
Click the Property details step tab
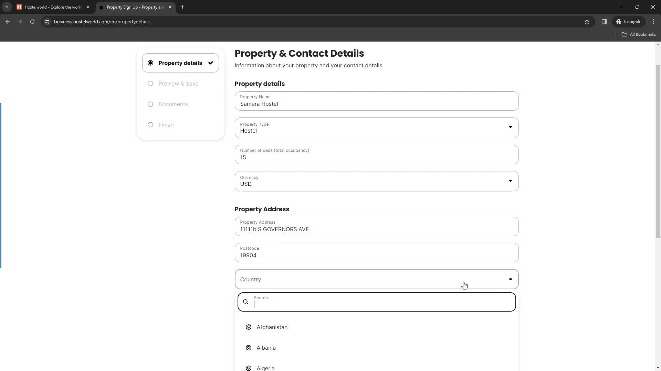click(x=181, y=63)
